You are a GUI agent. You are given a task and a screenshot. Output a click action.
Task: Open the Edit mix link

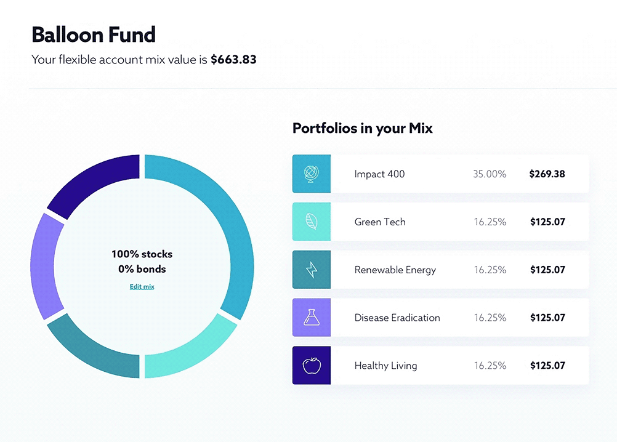[142, 287]
